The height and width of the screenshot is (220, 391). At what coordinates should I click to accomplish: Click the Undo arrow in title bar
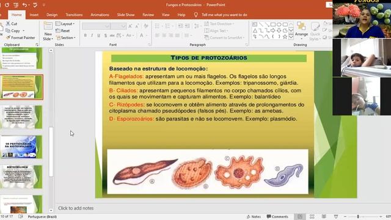coord(24,5)
